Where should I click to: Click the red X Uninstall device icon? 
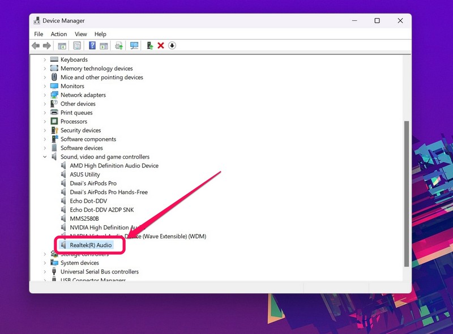pyautogui.click(x=161, y=46)
